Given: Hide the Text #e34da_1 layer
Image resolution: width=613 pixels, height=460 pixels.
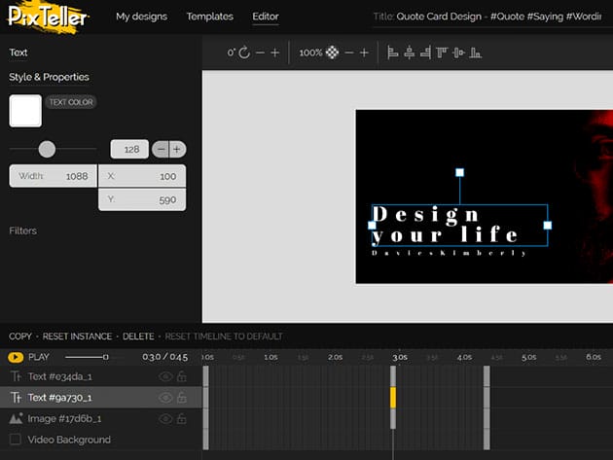Looking at the screenshot, I should [165, 376].
